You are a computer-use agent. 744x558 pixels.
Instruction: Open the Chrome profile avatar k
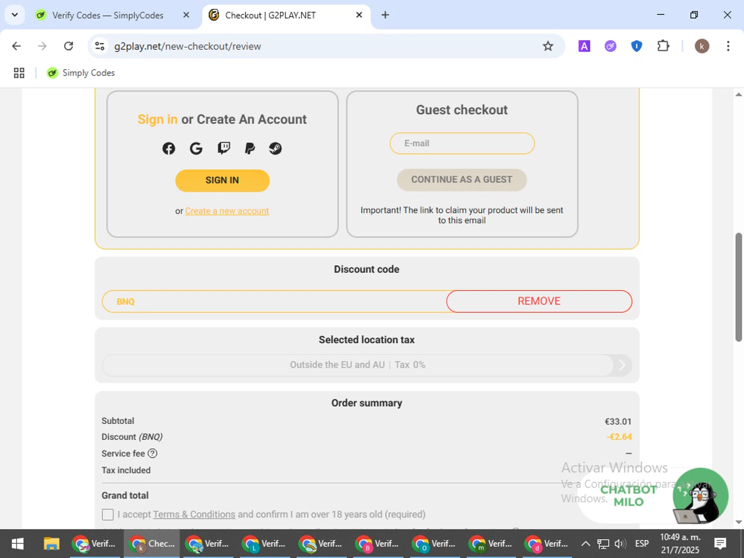pos(702,46)
